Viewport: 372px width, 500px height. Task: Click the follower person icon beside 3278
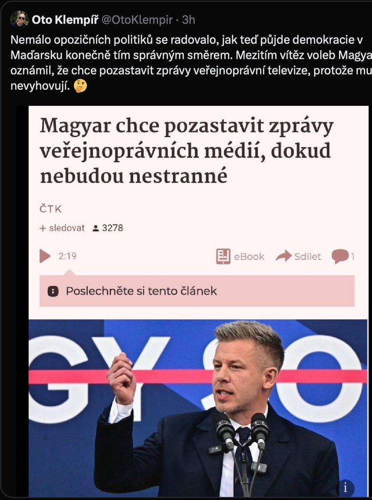coord(95,229)
